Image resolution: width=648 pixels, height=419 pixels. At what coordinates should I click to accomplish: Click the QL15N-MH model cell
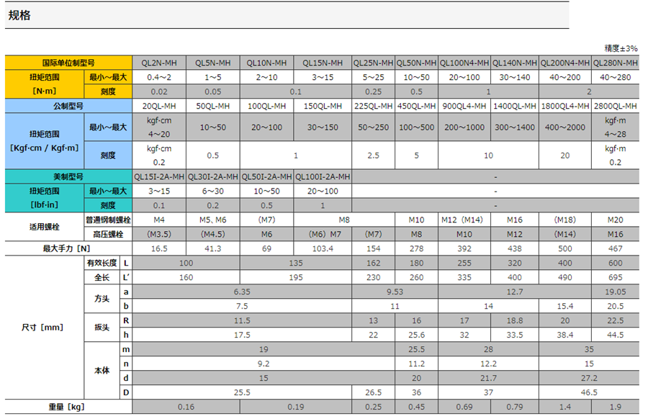click(x=323, y=63)
